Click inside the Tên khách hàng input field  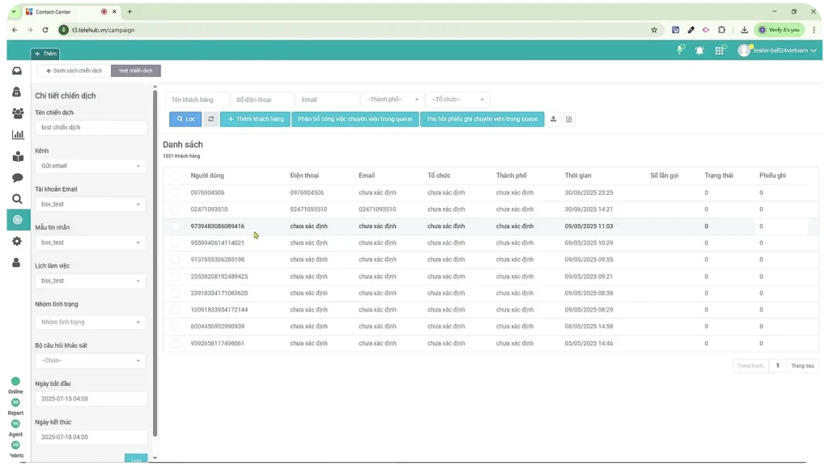(x=196, y=100)
